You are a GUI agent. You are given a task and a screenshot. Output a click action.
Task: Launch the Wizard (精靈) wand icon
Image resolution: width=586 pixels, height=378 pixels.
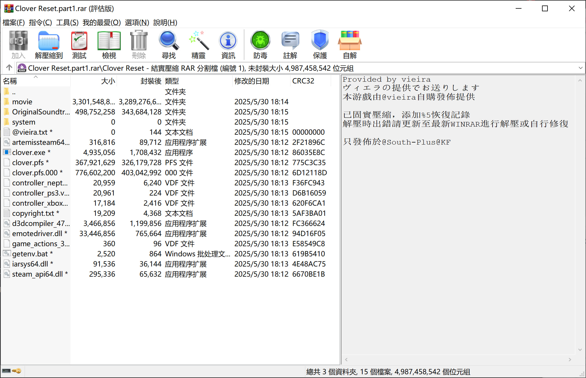click(x=198, y=45)
